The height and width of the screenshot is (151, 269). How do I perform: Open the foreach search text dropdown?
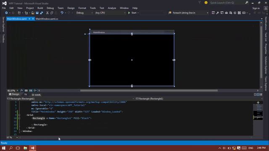coord(207,13)
